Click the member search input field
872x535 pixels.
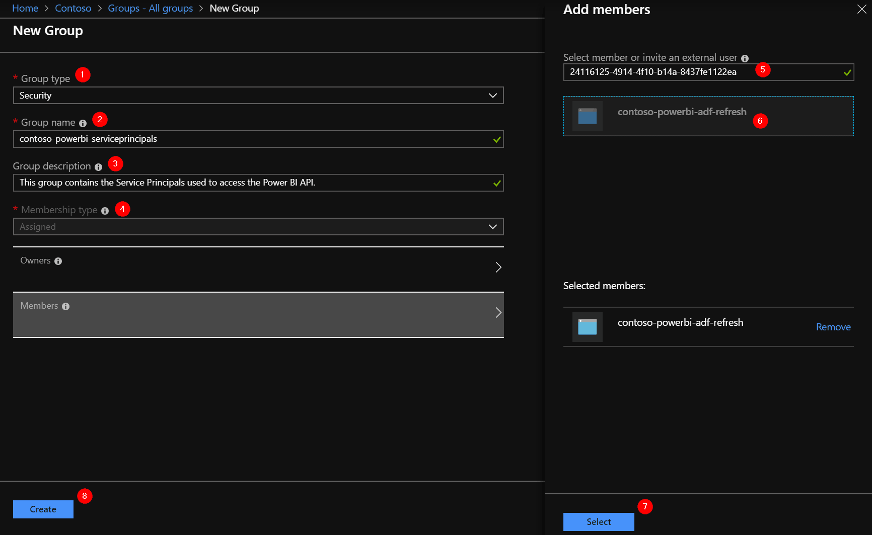[x=708, y=72]
